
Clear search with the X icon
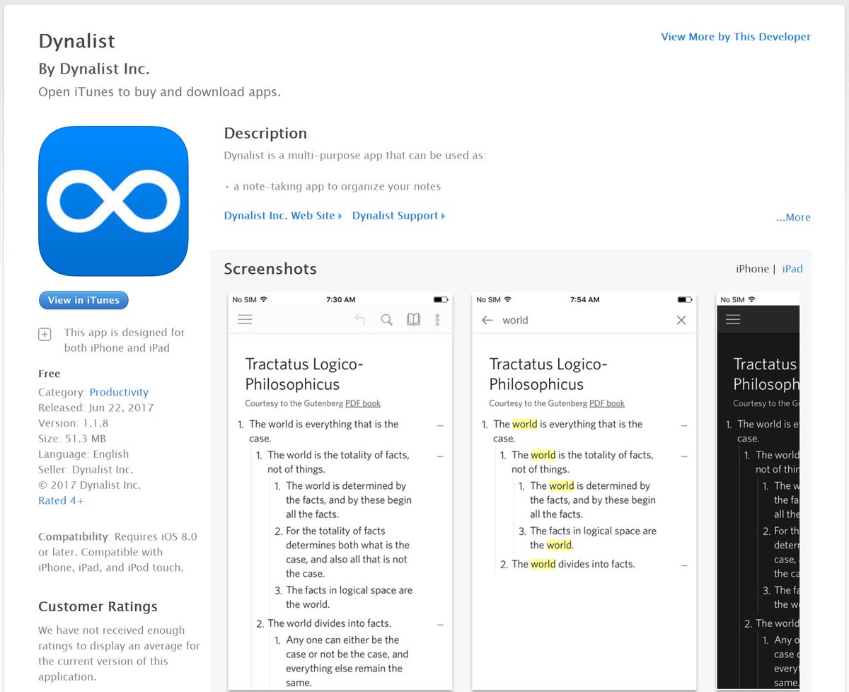coord(681,320)
